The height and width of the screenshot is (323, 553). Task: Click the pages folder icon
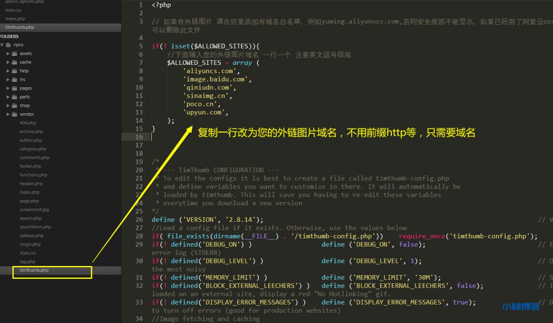tap(15, 88)
